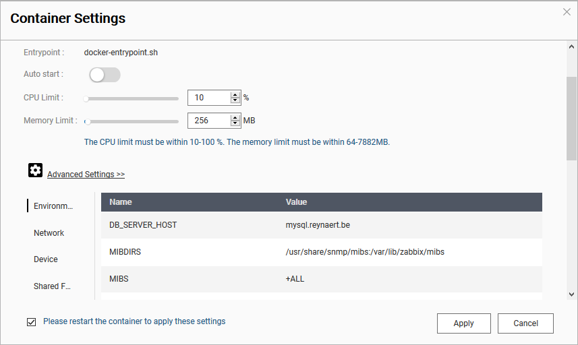Click the Memory Limit slider handle

pyautogui.click(x=88, y=121)
